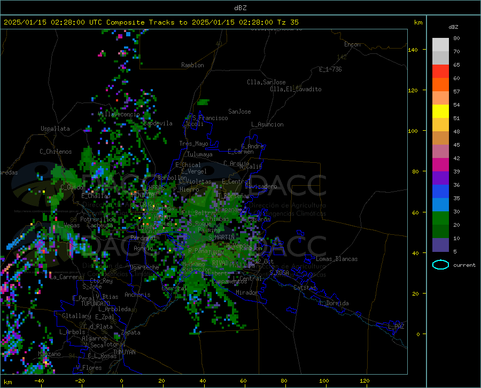This screenshot has width=481, height=388.
Task: Click the 'dBZ' title at top center
Action: pyautogui.click(x=240, y=8)
